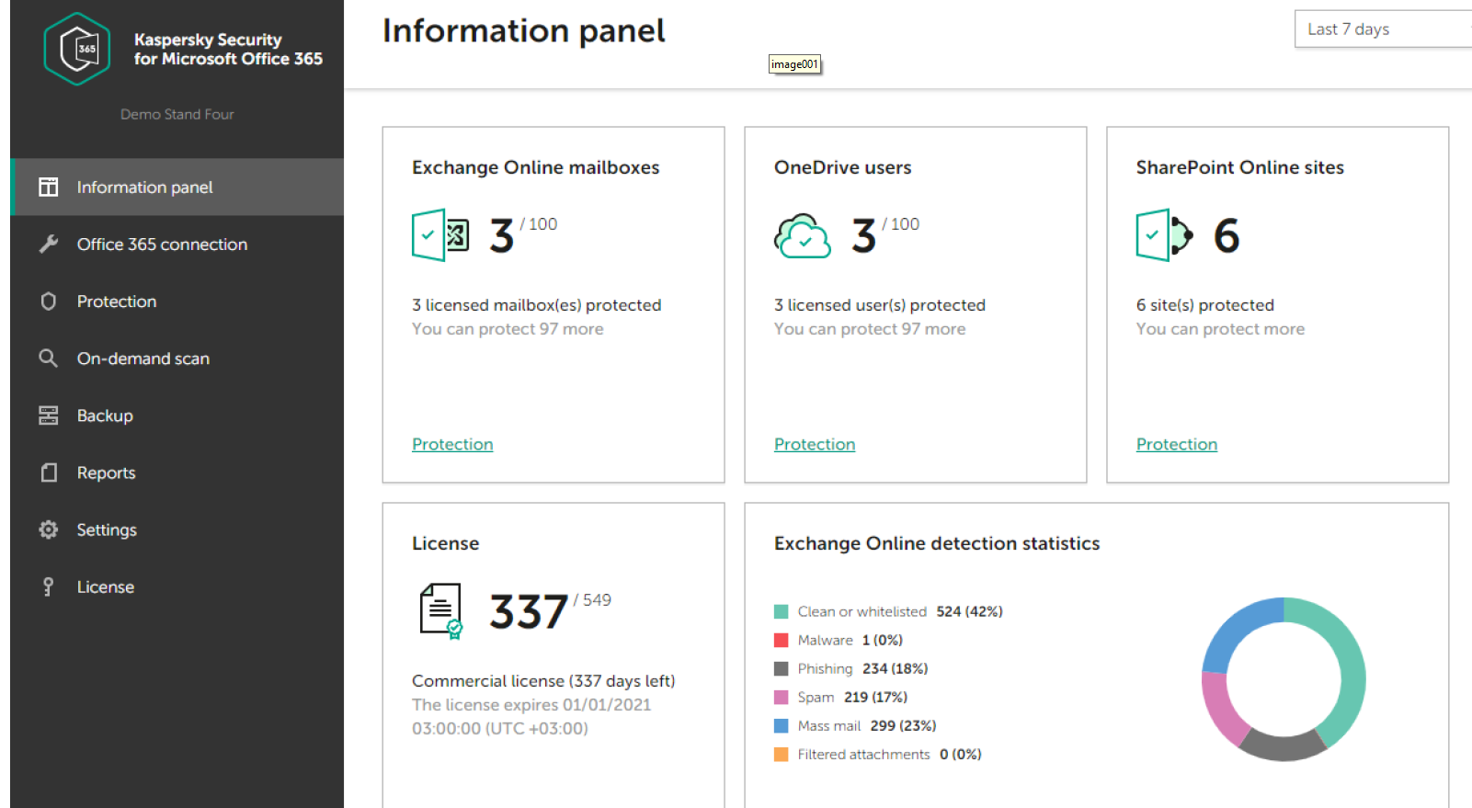Image resolution: width=1472 pixels, height=808 pixels.
Task: Click 'You can protect more' text
Action: (1220, 329)
